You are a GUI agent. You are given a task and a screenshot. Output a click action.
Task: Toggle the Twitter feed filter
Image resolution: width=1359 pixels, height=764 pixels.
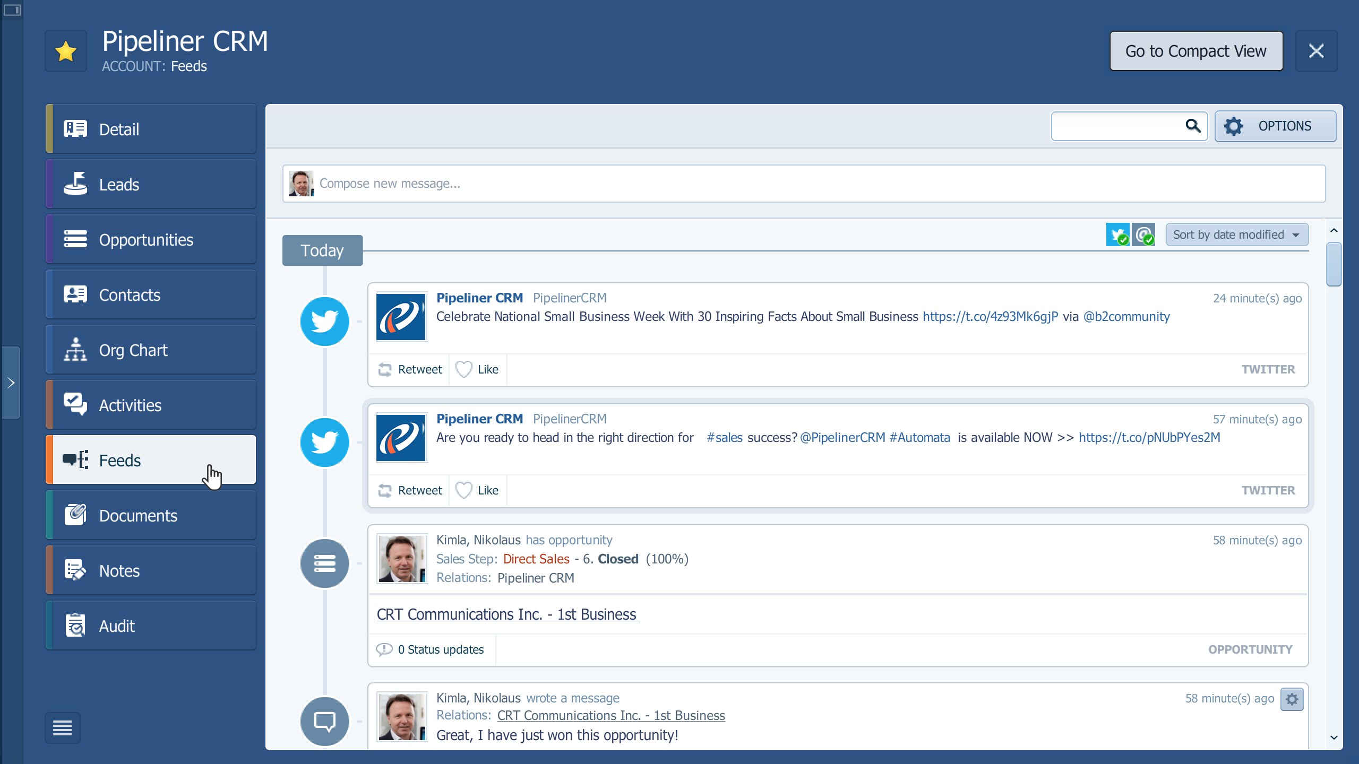point(1118,234)
